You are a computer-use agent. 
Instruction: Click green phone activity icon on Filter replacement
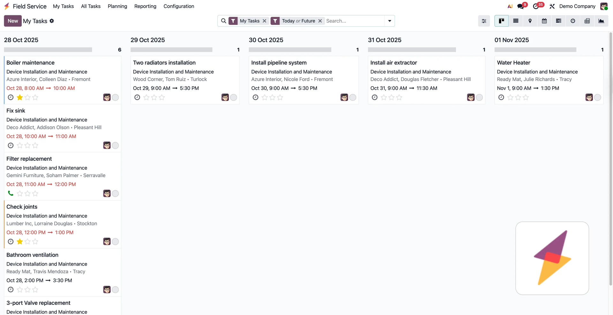pos(11,193)
